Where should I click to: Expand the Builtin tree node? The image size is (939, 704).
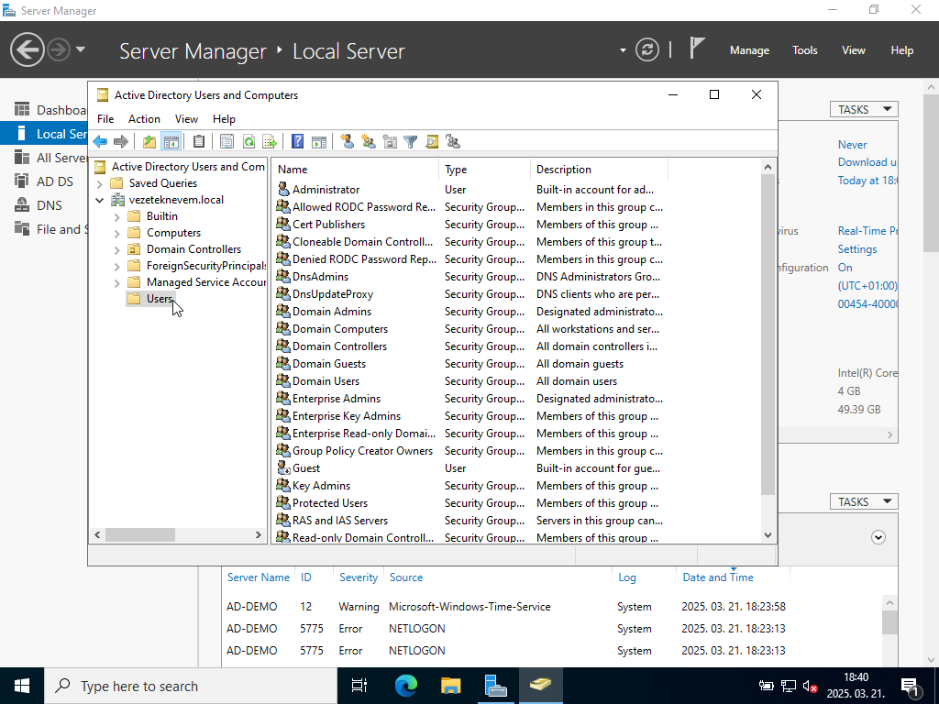click(116, 216)
